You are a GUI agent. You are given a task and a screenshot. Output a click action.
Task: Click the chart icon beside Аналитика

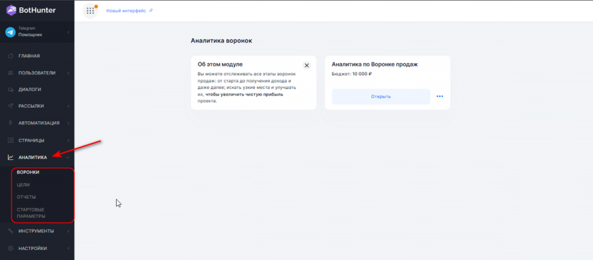coord(11,157)
